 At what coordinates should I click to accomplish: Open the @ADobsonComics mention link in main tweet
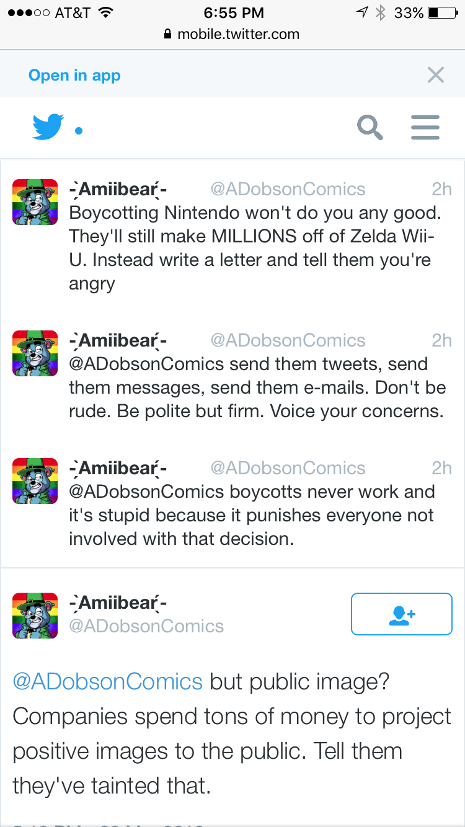pos(108,681)
